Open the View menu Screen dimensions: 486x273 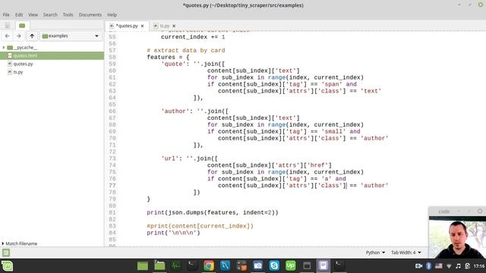tap(33, 15)
